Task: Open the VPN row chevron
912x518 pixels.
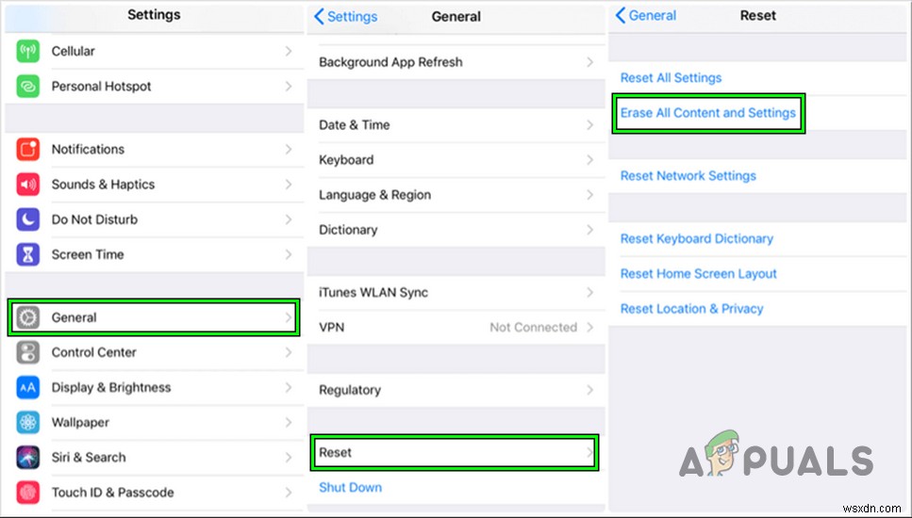Action: (x=589, y=328)
